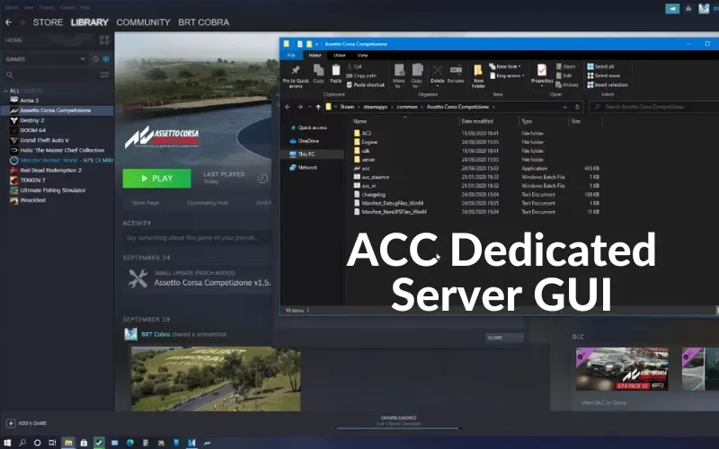
Task: Open the New item dropdown
Action: (505, 66)
